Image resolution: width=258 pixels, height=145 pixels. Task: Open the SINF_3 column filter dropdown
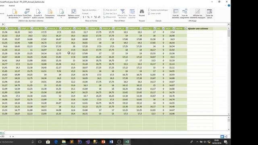point(31,29)
